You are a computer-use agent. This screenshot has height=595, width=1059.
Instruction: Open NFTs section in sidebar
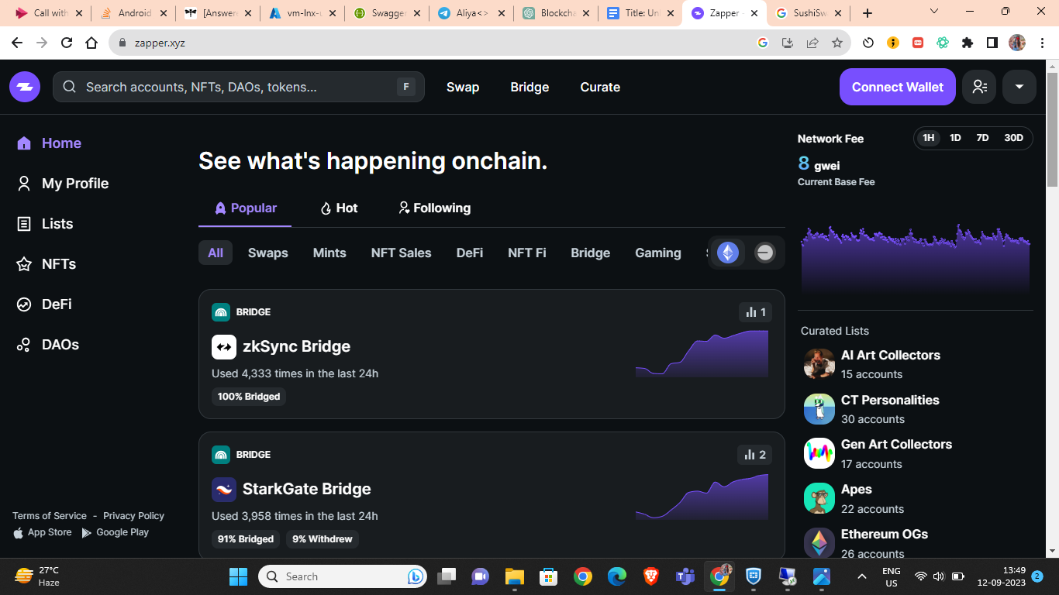[47, 264]
